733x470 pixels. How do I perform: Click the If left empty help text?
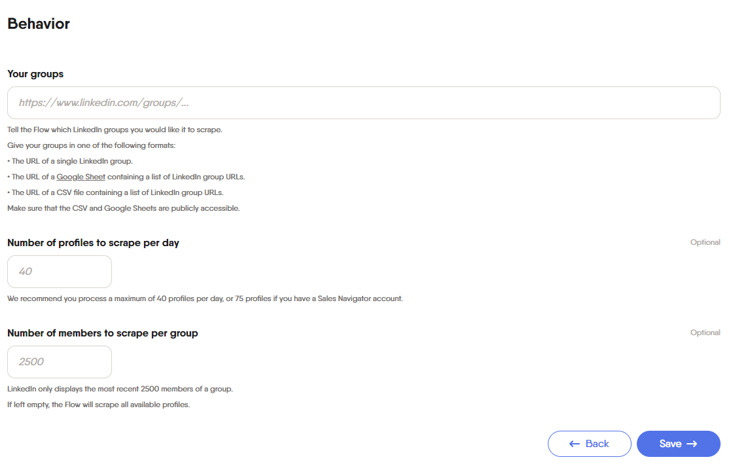coord(99,405)
